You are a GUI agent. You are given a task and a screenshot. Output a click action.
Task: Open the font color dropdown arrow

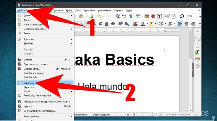tap(147, 24)
